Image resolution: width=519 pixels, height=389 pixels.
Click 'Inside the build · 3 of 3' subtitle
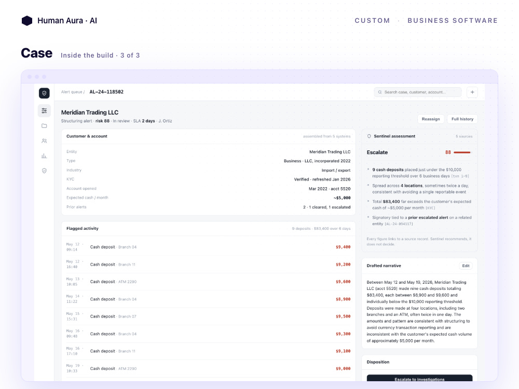click(100, 55)
